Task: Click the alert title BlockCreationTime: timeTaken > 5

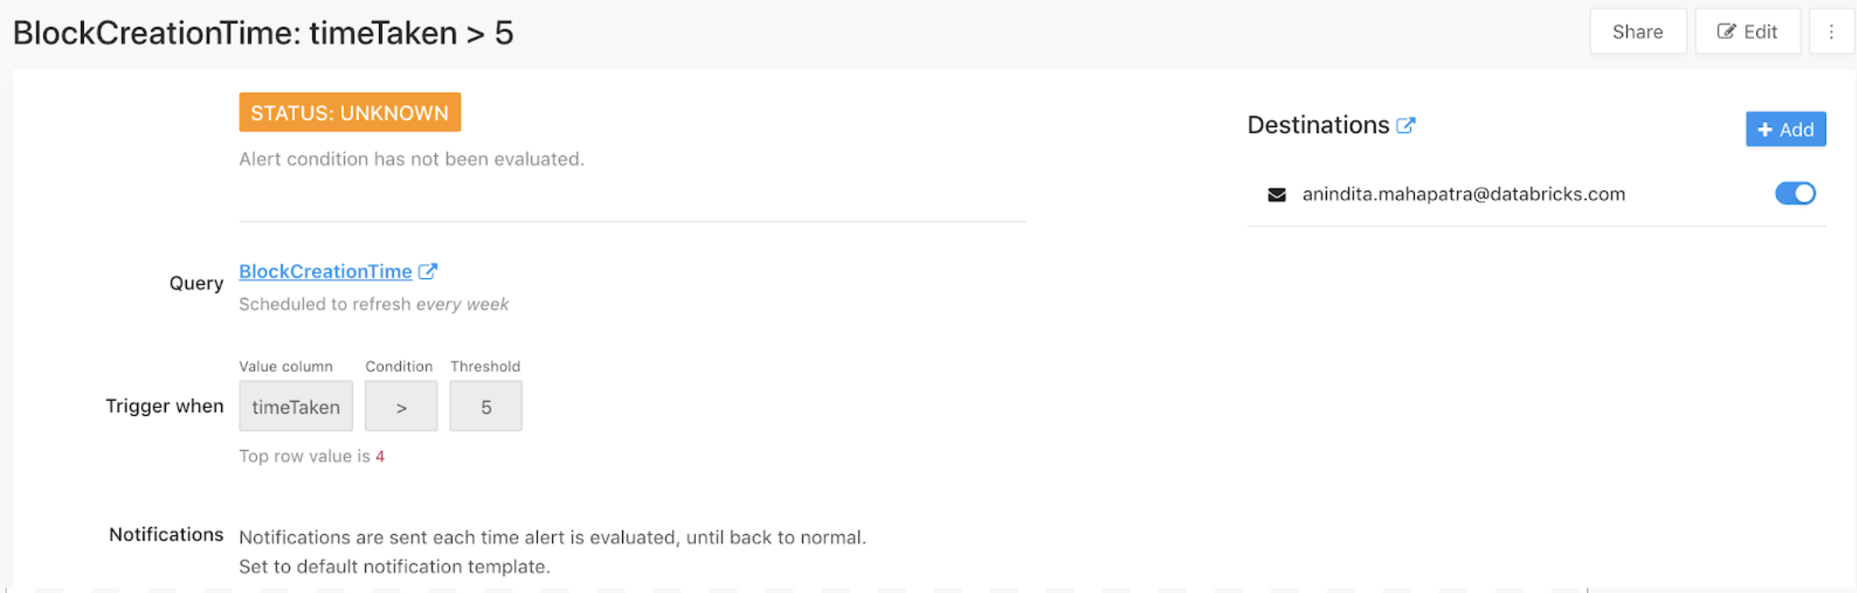Action: click(x=263, y=33)
